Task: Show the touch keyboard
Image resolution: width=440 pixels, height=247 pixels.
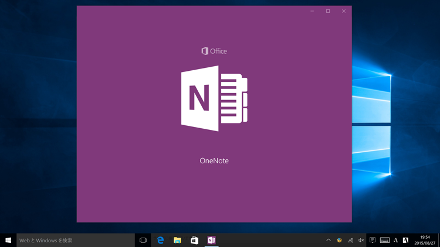Action: (x=385, y=240)
